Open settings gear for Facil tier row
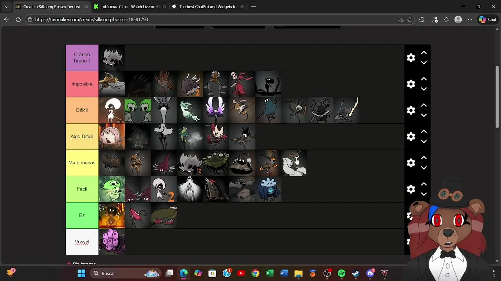The image size is (501, 281). (411, 189)
